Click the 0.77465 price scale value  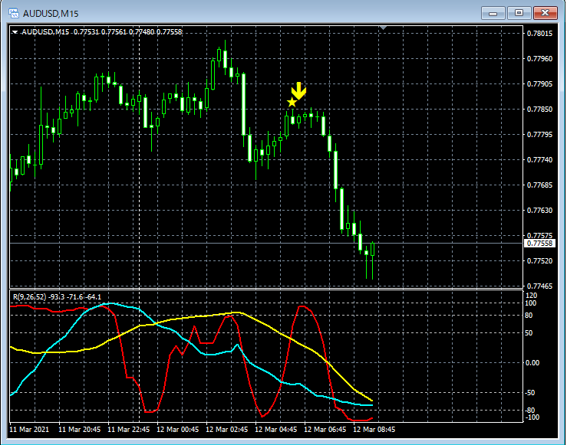point(539,286)
